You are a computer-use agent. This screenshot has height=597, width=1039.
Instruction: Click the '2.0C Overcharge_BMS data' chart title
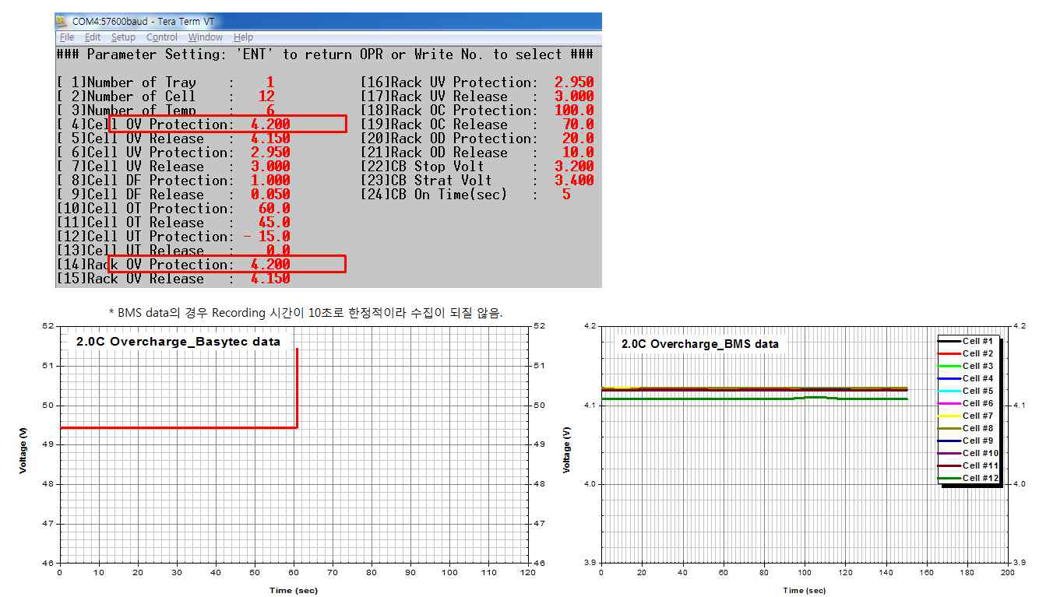(x=700, y=344)
